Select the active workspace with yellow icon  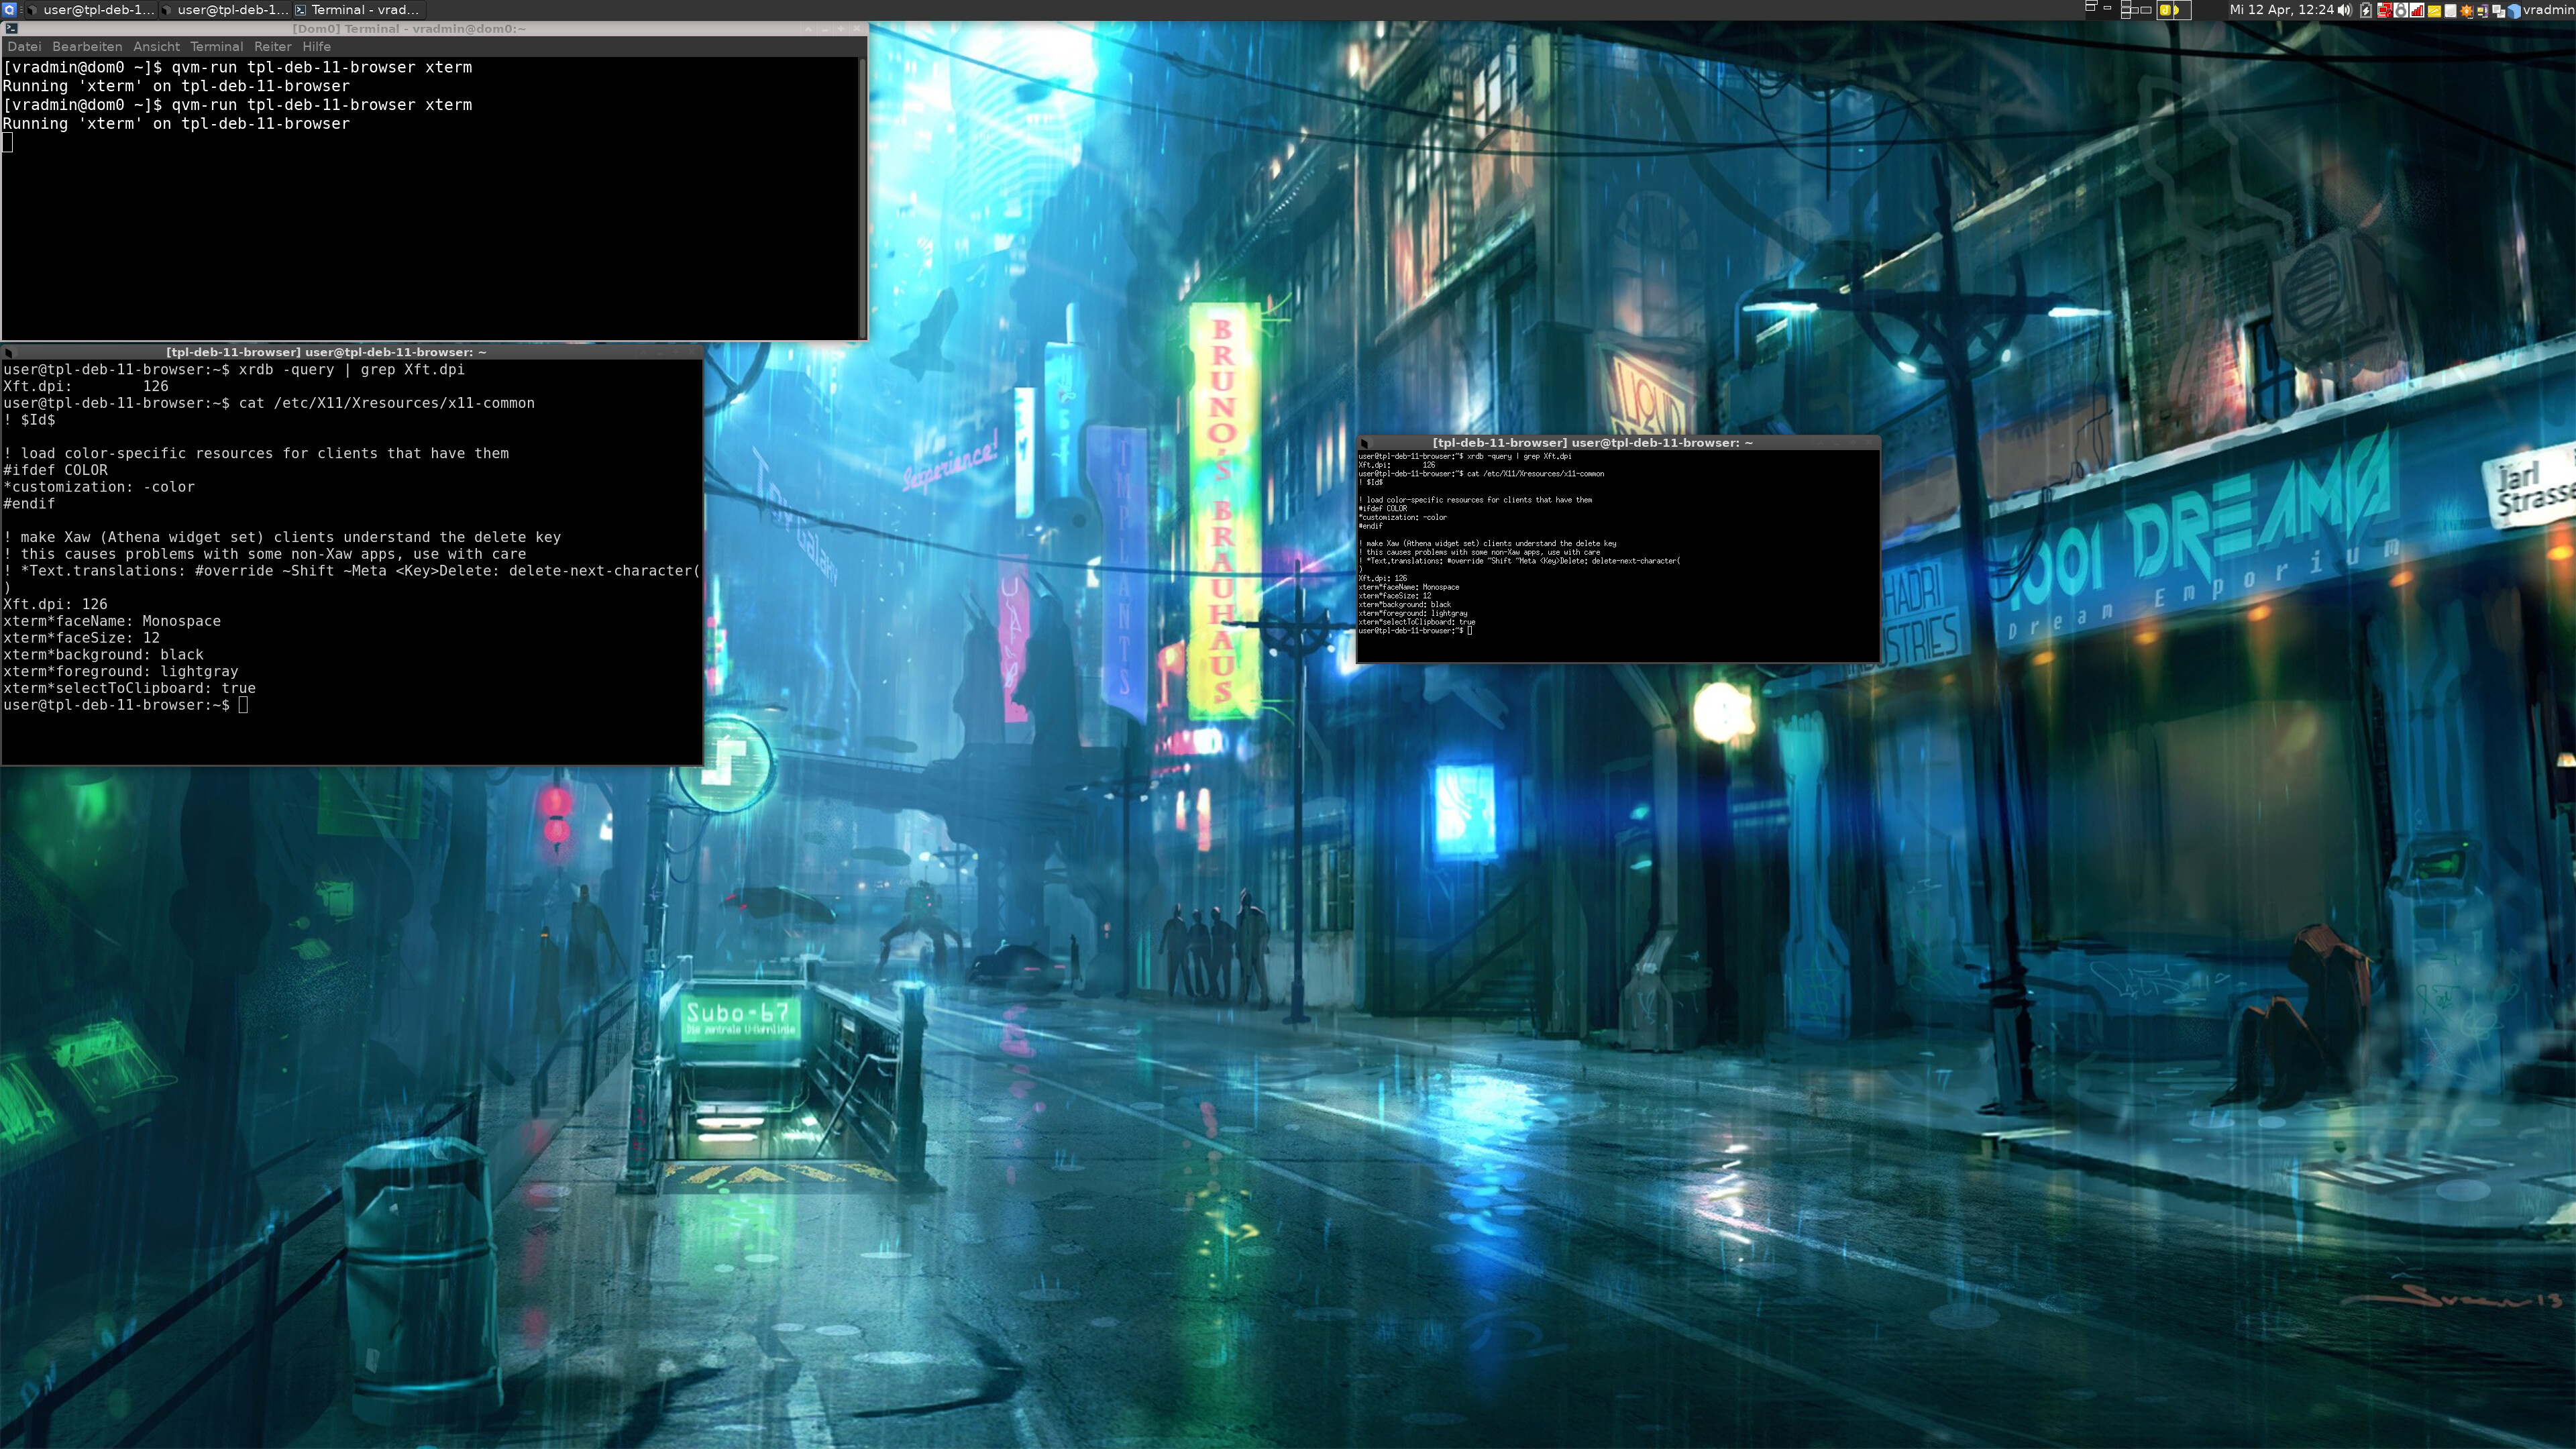pos(2174,10)
